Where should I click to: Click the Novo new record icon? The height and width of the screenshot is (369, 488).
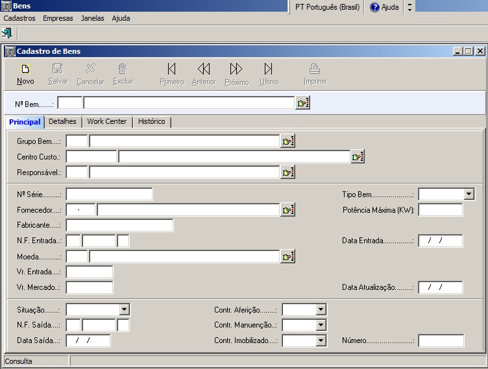25,69
